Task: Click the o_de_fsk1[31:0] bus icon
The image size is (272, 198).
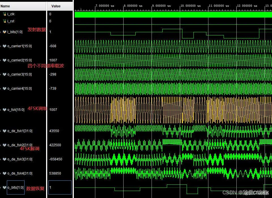Action: point(5,131)
